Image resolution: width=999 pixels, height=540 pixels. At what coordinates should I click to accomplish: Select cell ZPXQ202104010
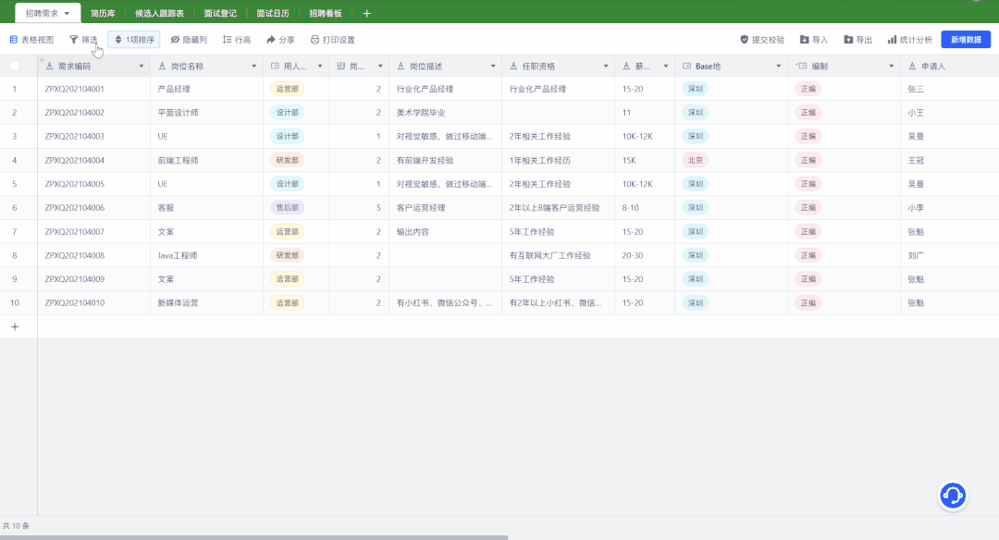pyautogui.click(x=93, y=303)
